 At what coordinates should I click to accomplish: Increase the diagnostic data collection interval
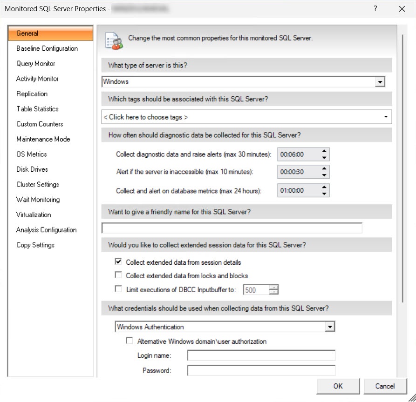click(x=324, y=151)
